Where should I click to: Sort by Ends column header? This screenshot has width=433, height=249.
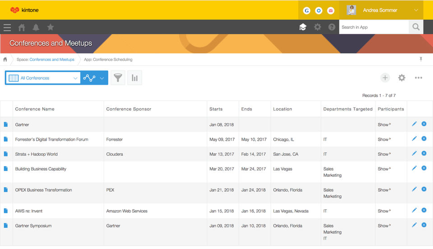(247, 109)
